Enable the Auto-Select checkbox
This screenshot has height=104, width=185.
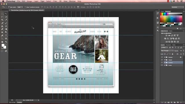pyautogui.click(x=9, y=7)
